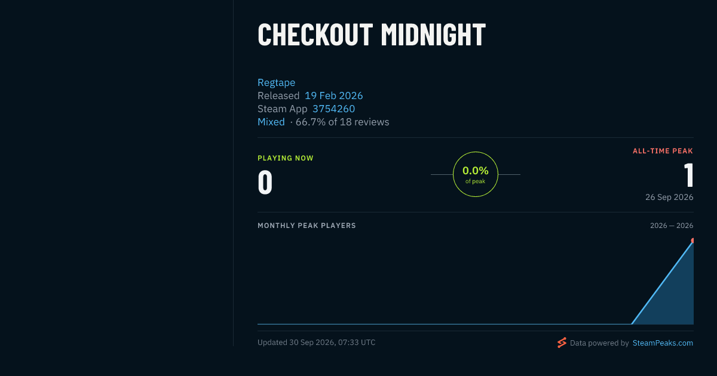Click the All-Time Peak label
717x376 pixels.
[x=663, y=151]
